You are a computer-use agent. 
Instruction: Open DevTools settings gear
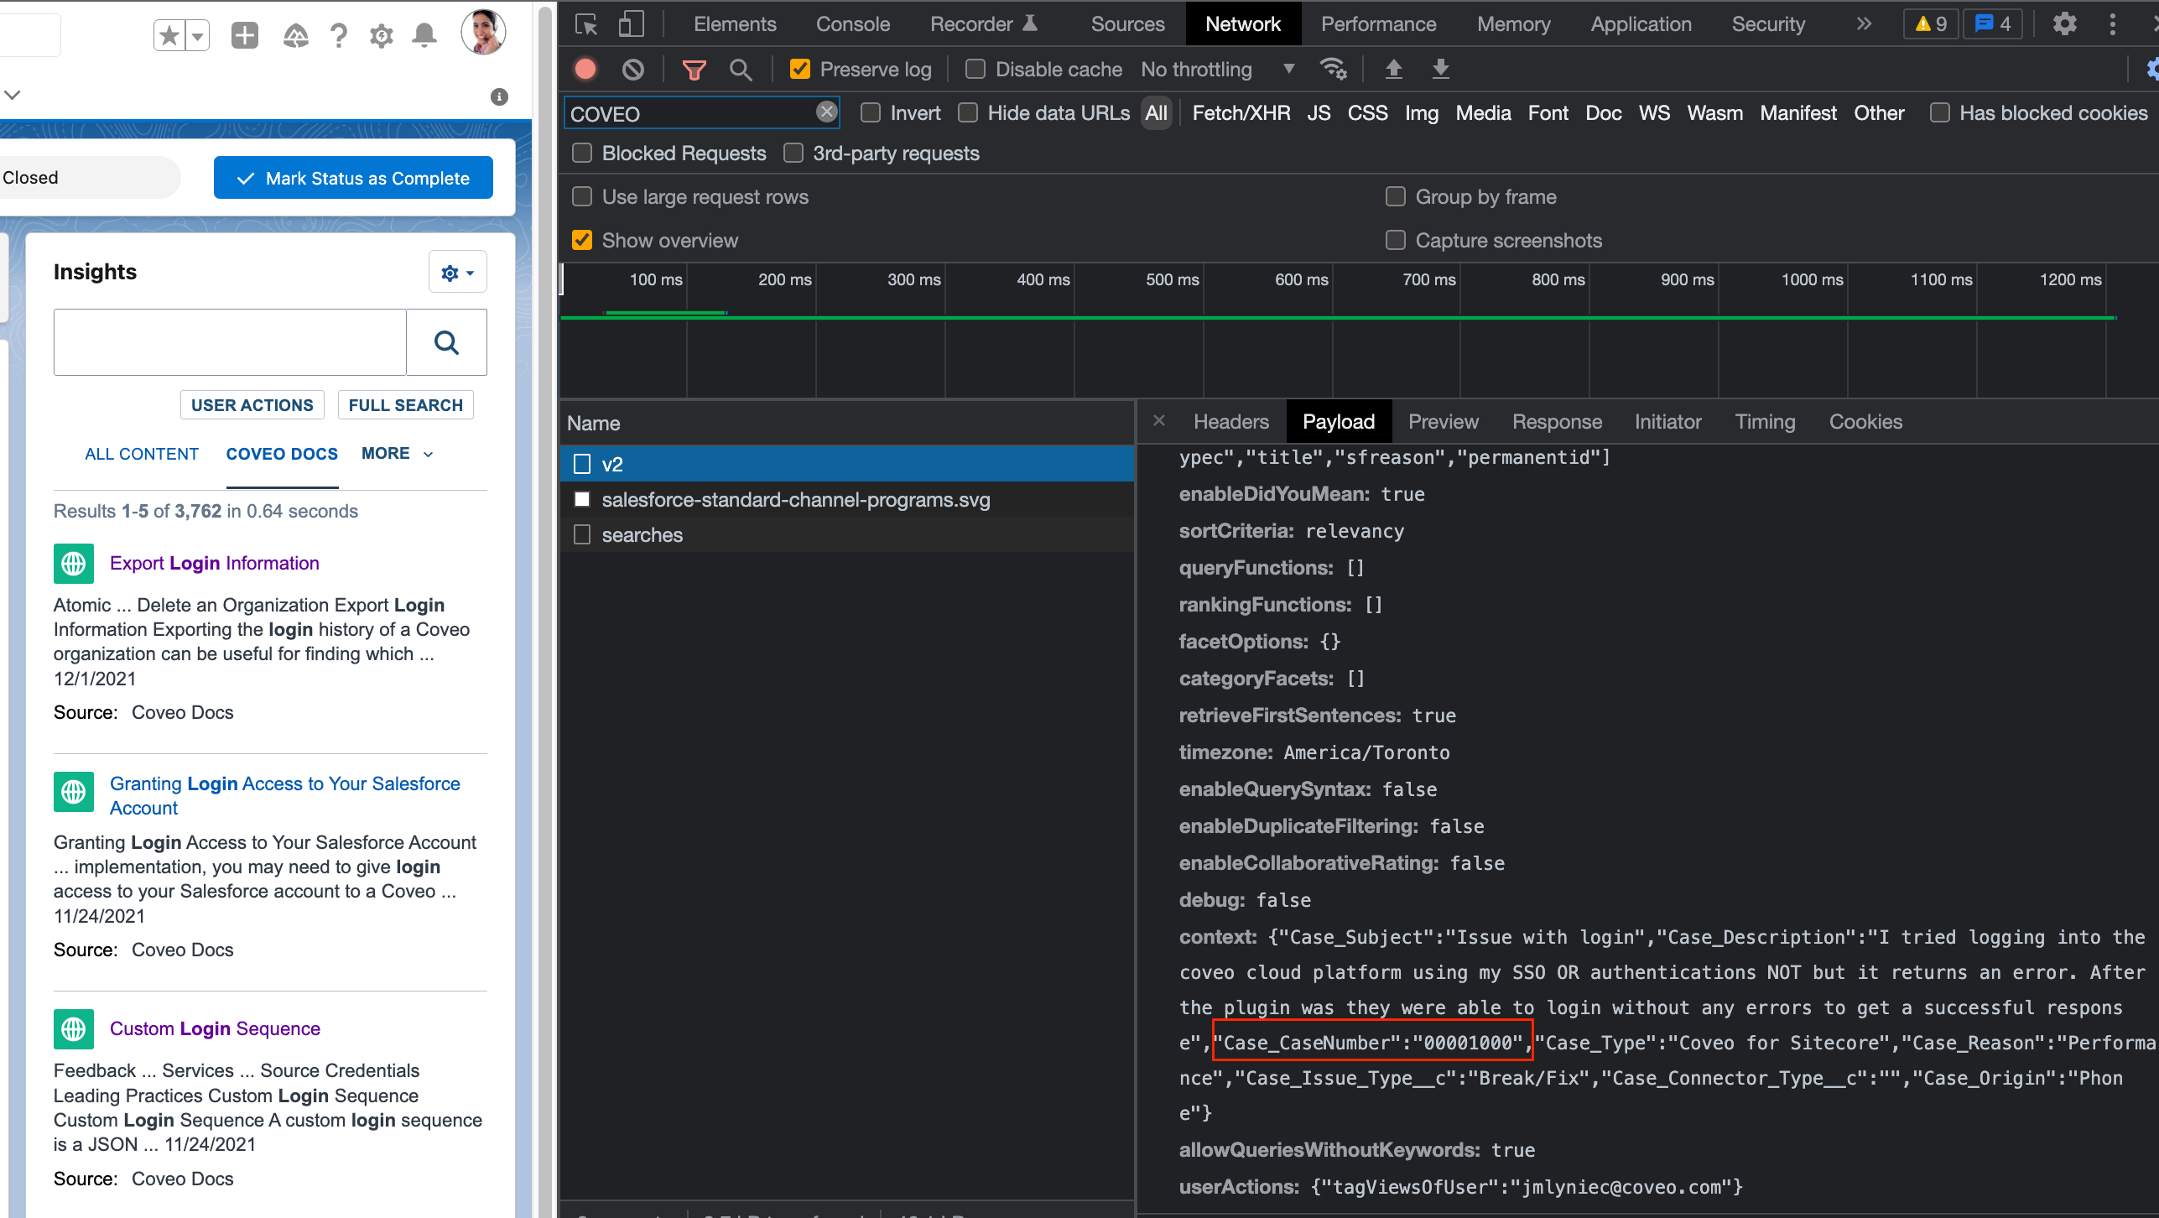coord(2064,23)
